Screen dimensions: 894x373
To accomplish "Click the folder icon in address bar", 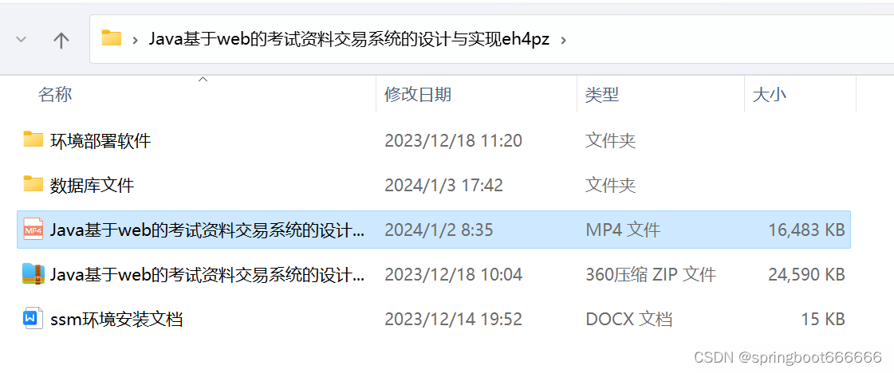I will click(112, 38).
